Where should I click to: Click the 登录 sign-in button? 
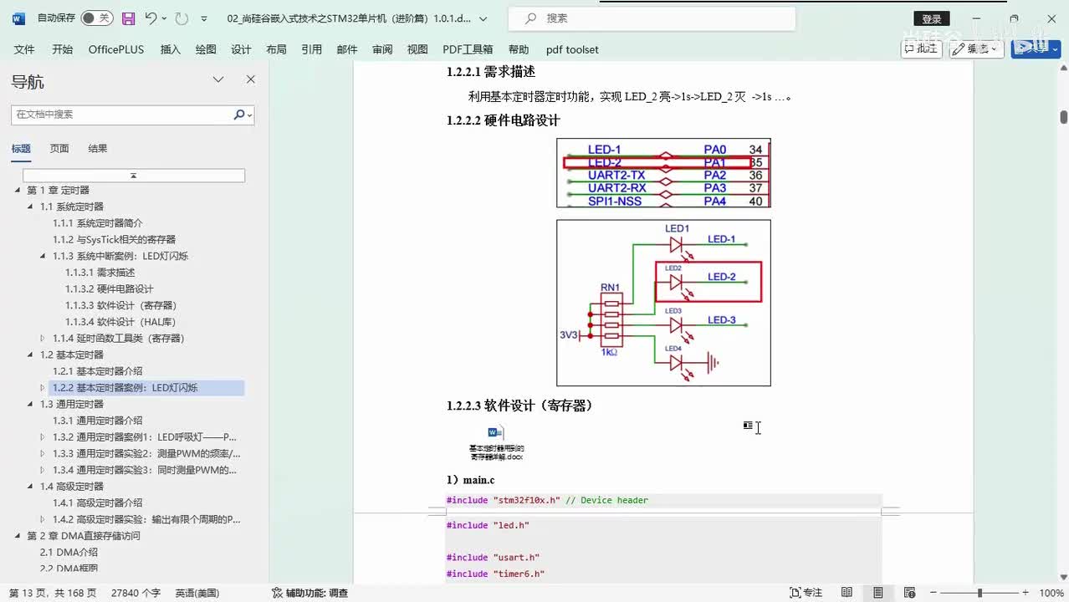[x=932, y=18]
